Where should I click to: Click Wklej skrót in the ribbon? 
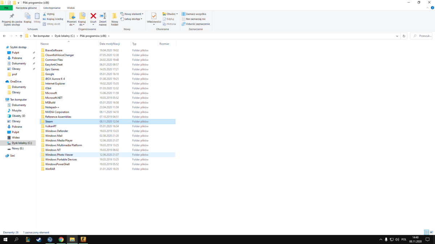[51, 24]
